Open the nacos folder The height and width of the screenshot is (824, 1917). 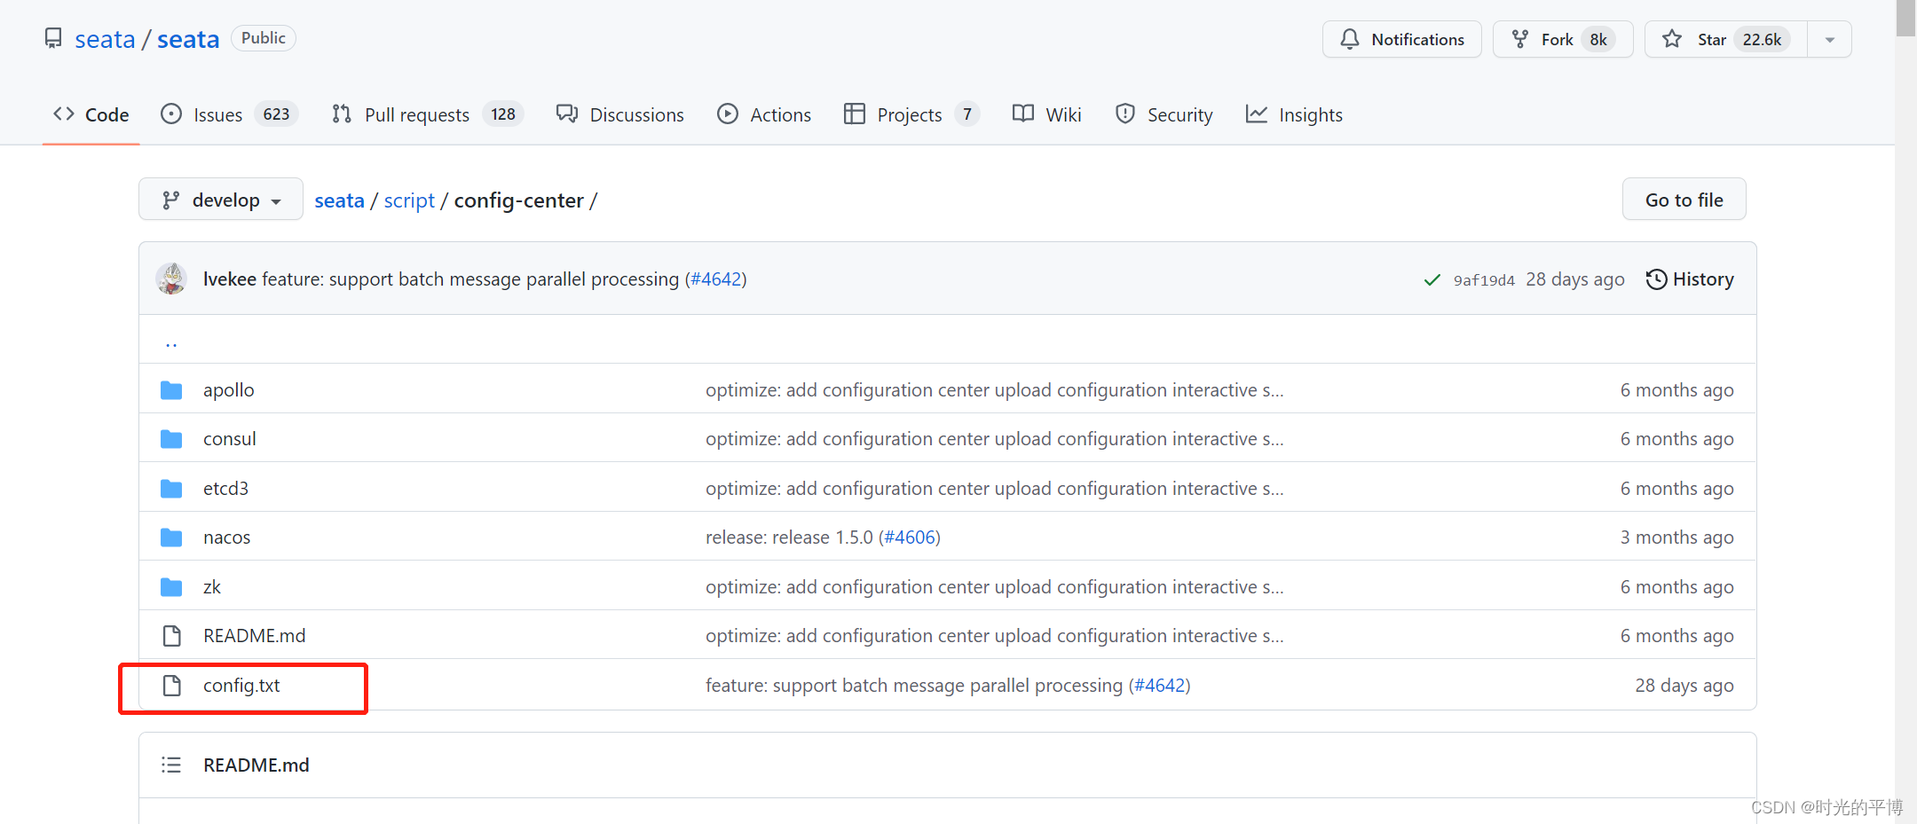(x=226, y=537)
